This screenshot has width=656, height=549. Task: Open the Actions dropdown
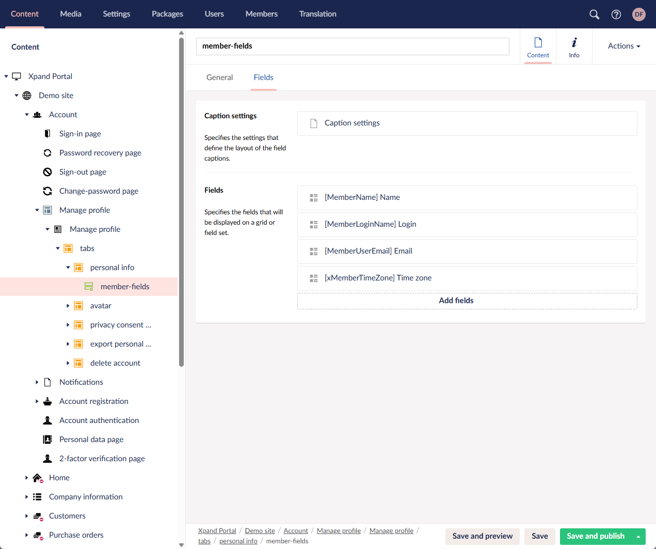point(623,46)
